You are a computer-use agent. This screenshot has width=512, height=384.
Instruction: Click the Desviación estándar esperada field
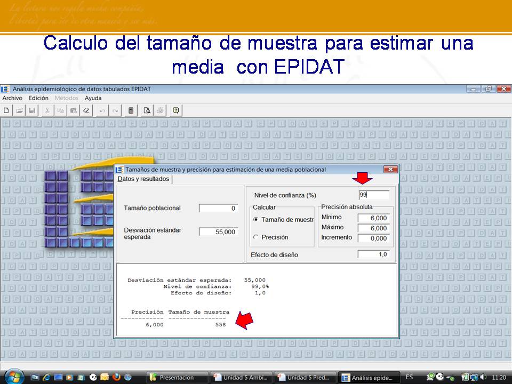tap(219, 232)
